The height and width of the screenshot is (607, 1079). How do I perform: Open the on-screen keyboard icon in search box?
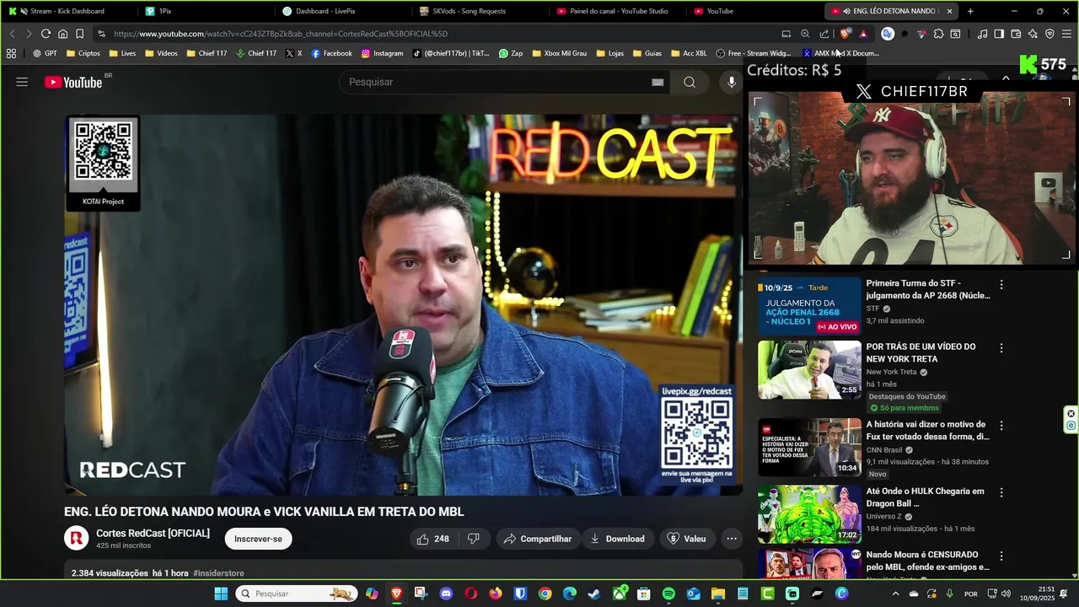click(658, 82)
